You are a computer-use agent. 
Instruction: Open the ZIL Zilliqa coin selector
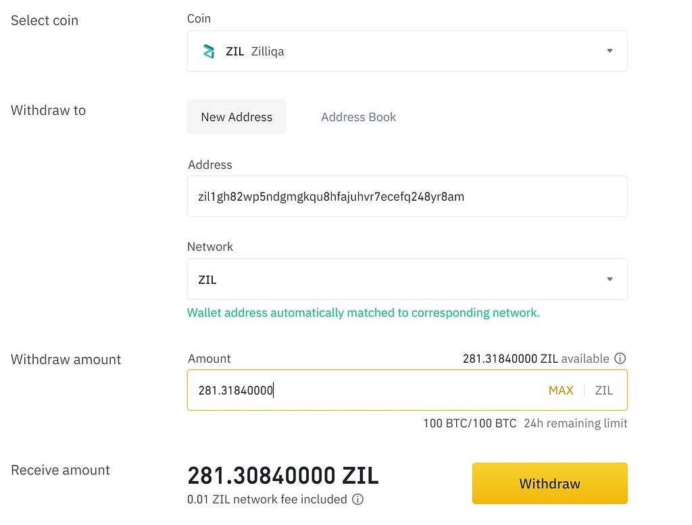point(407,51)
